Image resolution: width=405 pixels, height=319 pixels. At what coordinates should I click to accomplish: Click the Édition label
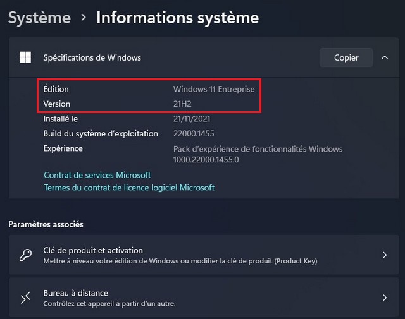(x=56, y=89)
